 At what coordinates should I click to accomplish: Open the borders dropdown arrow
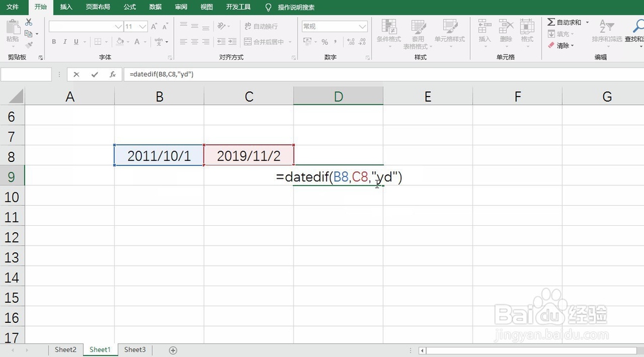106,42
